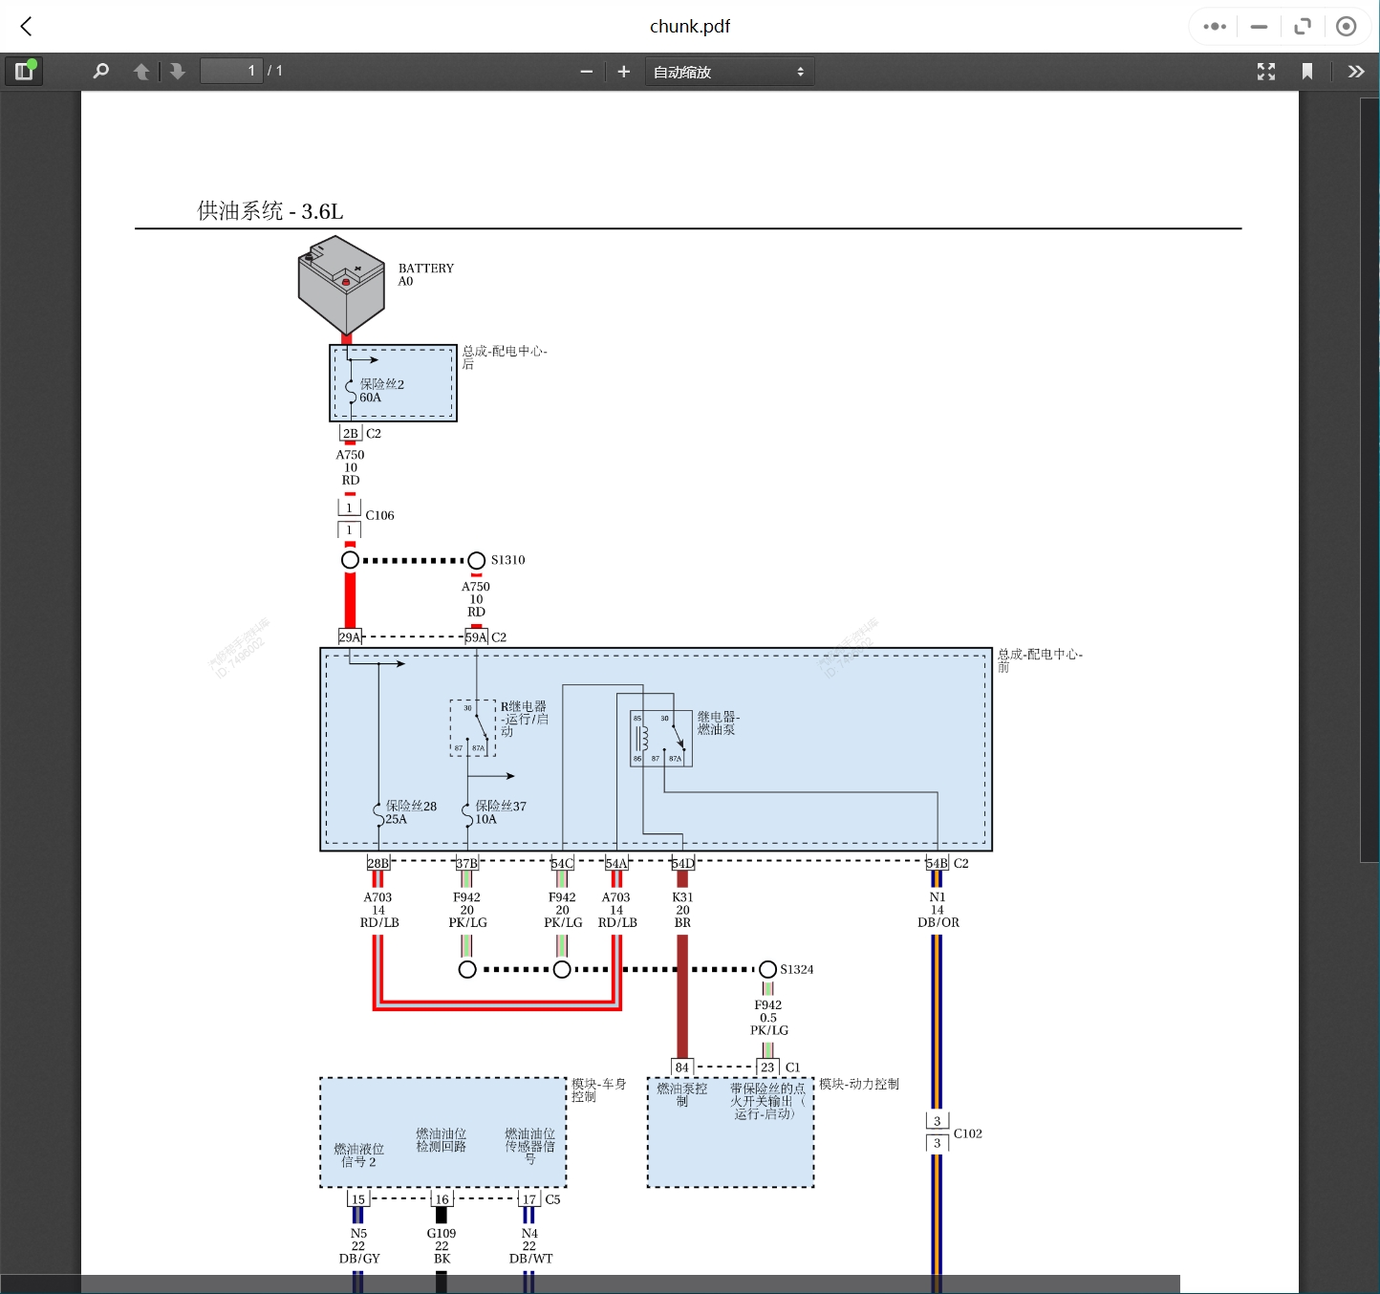Go to previous page arrow
This screenshot has height=1294, width=1380.
141,72
